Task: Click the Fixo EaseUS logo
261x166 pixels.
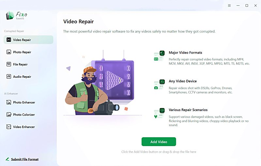Action: click(17, 15)
